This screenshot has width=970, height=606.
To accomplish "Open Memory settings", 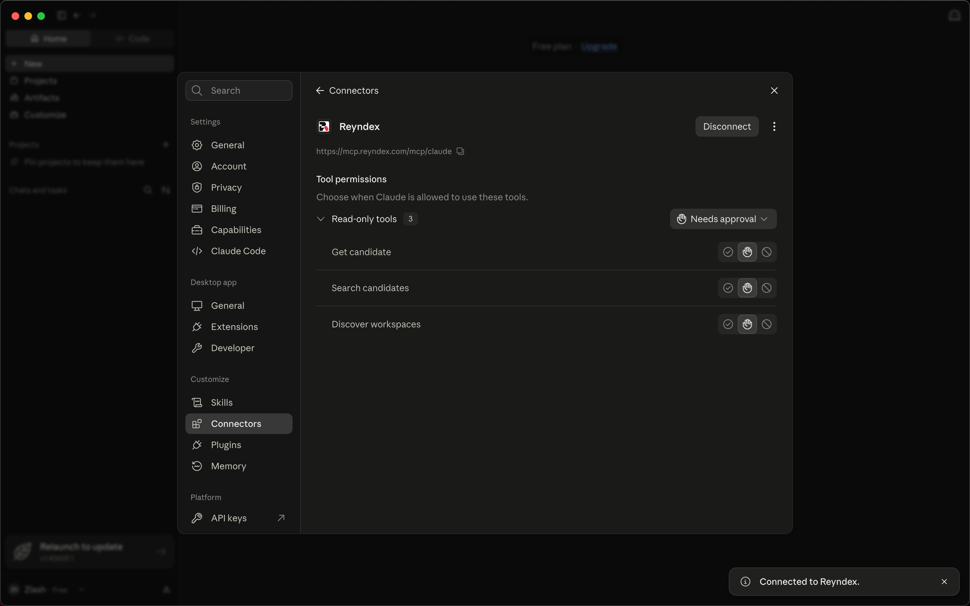I will point(239,466).
